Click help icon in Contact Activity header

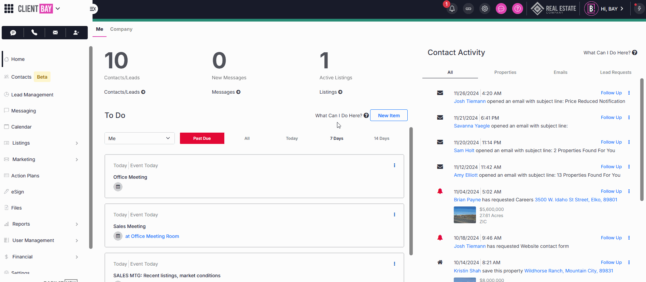pos(634,53)
